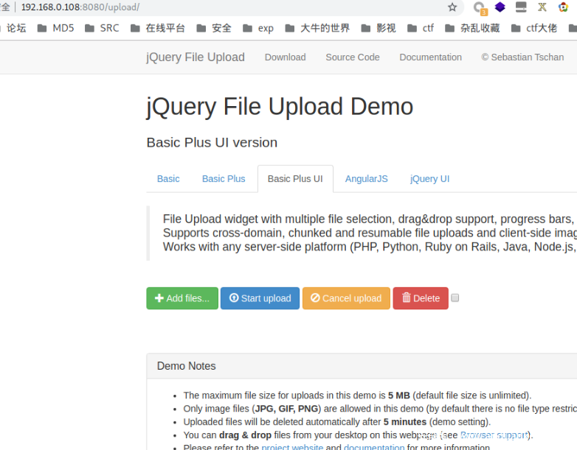Click the orange Cancel upload button
Screen dimensions: 577x450
pos(346,298)
